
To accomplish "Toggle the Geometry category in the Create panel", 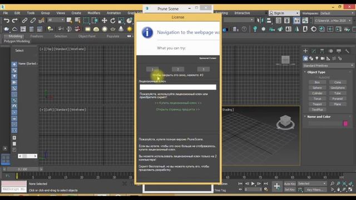I will pyautogui.click(x=305, y=58).
